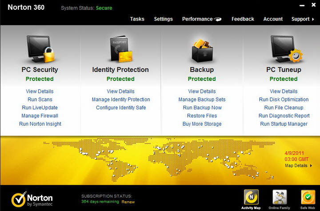Click Manage Firewall link

40,115
